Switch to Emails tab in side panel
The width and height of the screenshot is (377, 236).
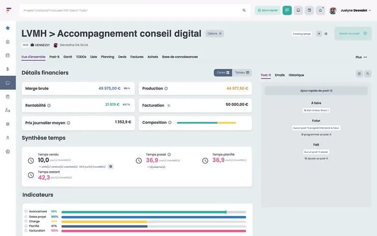point(280,75)
